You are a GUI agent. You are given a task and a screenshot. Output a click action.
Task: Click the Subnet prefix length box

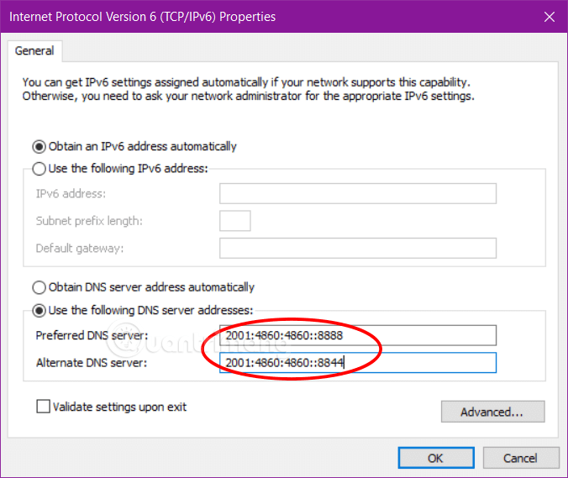[234, 221]
